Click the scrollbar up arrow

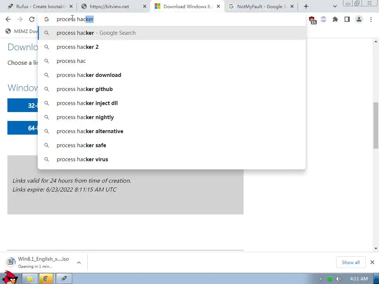376,41
